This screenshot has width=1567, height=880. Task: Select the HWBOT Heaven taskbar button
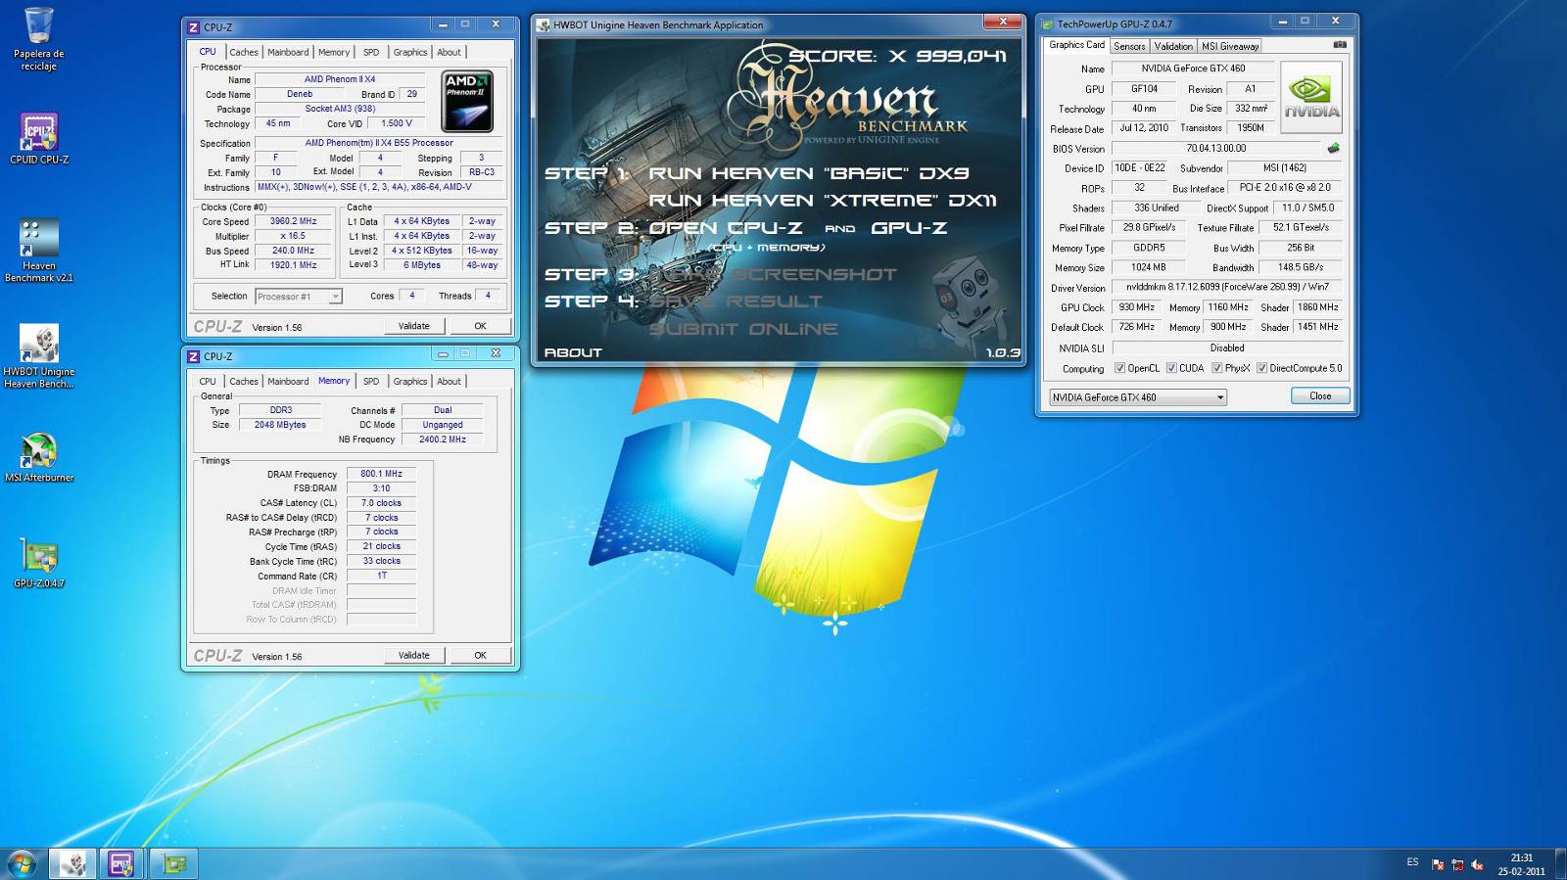tap(72, 863)
